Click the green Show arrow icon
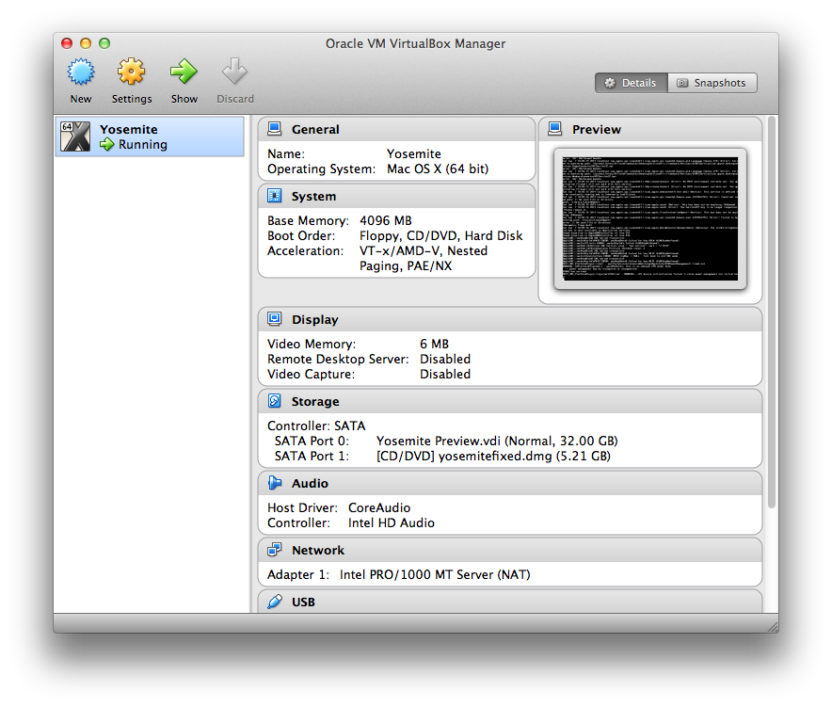This screenshot has width=832, height=707. pyautogui.click(x=184, y=72)
